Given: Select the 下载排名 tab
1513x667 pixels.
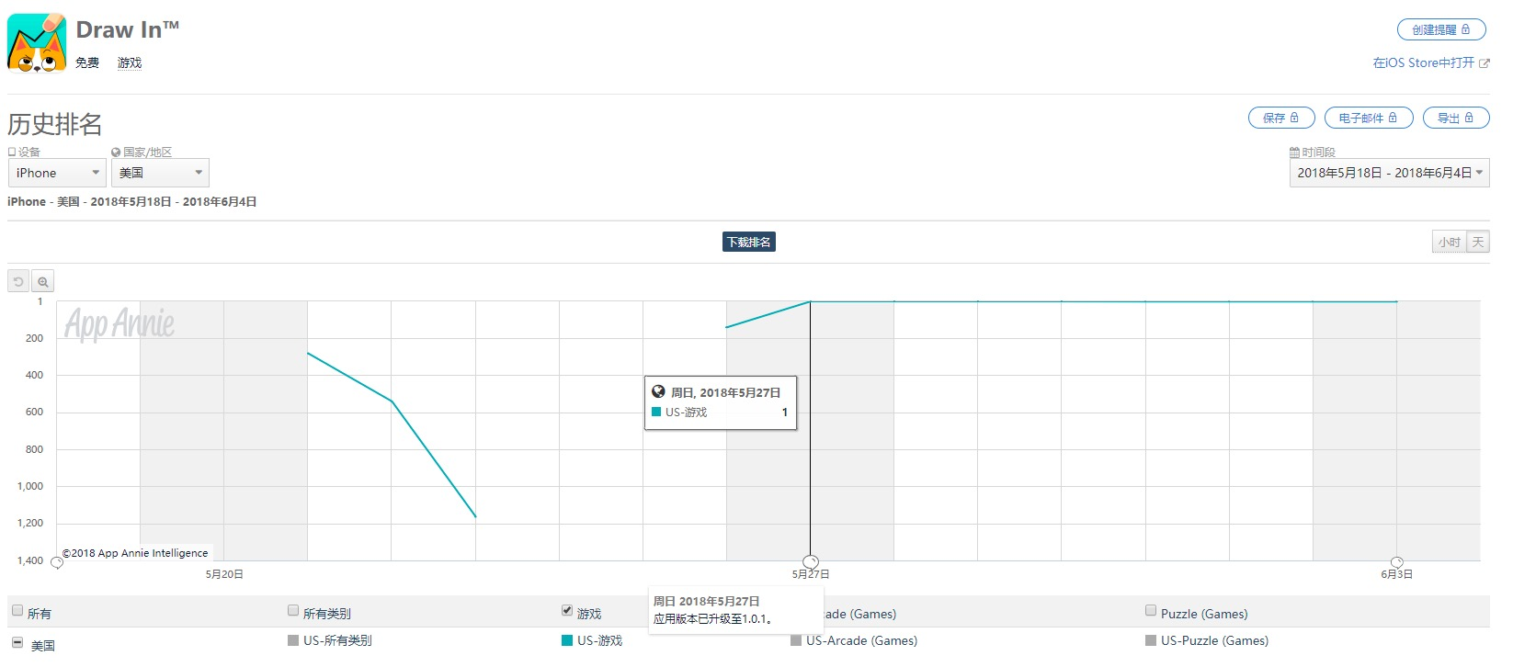Looking at the screenshot, I should [x=749, y=243].
